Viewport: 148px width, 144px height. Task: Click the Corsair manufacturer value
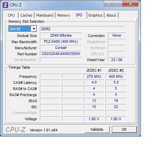coord(61,48)
